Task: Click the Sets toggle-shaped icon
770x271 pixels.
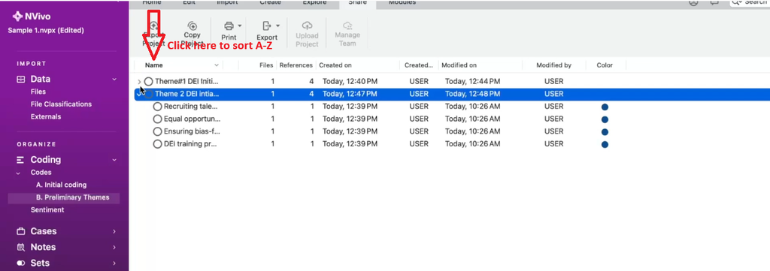Action: tap(20, 263)
